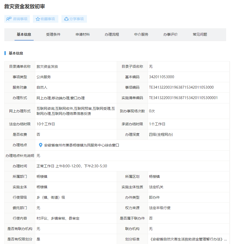This screenshot has width=232, height=244.
Task: Click the 办理时间 working hours text
Action: pos(72,166)
